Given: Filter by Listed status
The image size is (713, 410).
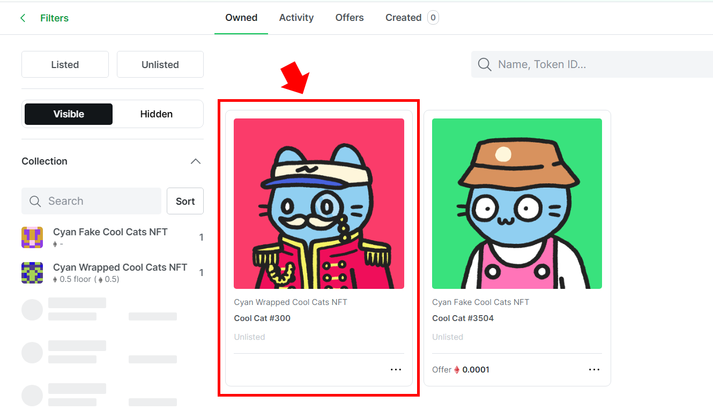Looking at the screenshot, I should click(65, 64).
